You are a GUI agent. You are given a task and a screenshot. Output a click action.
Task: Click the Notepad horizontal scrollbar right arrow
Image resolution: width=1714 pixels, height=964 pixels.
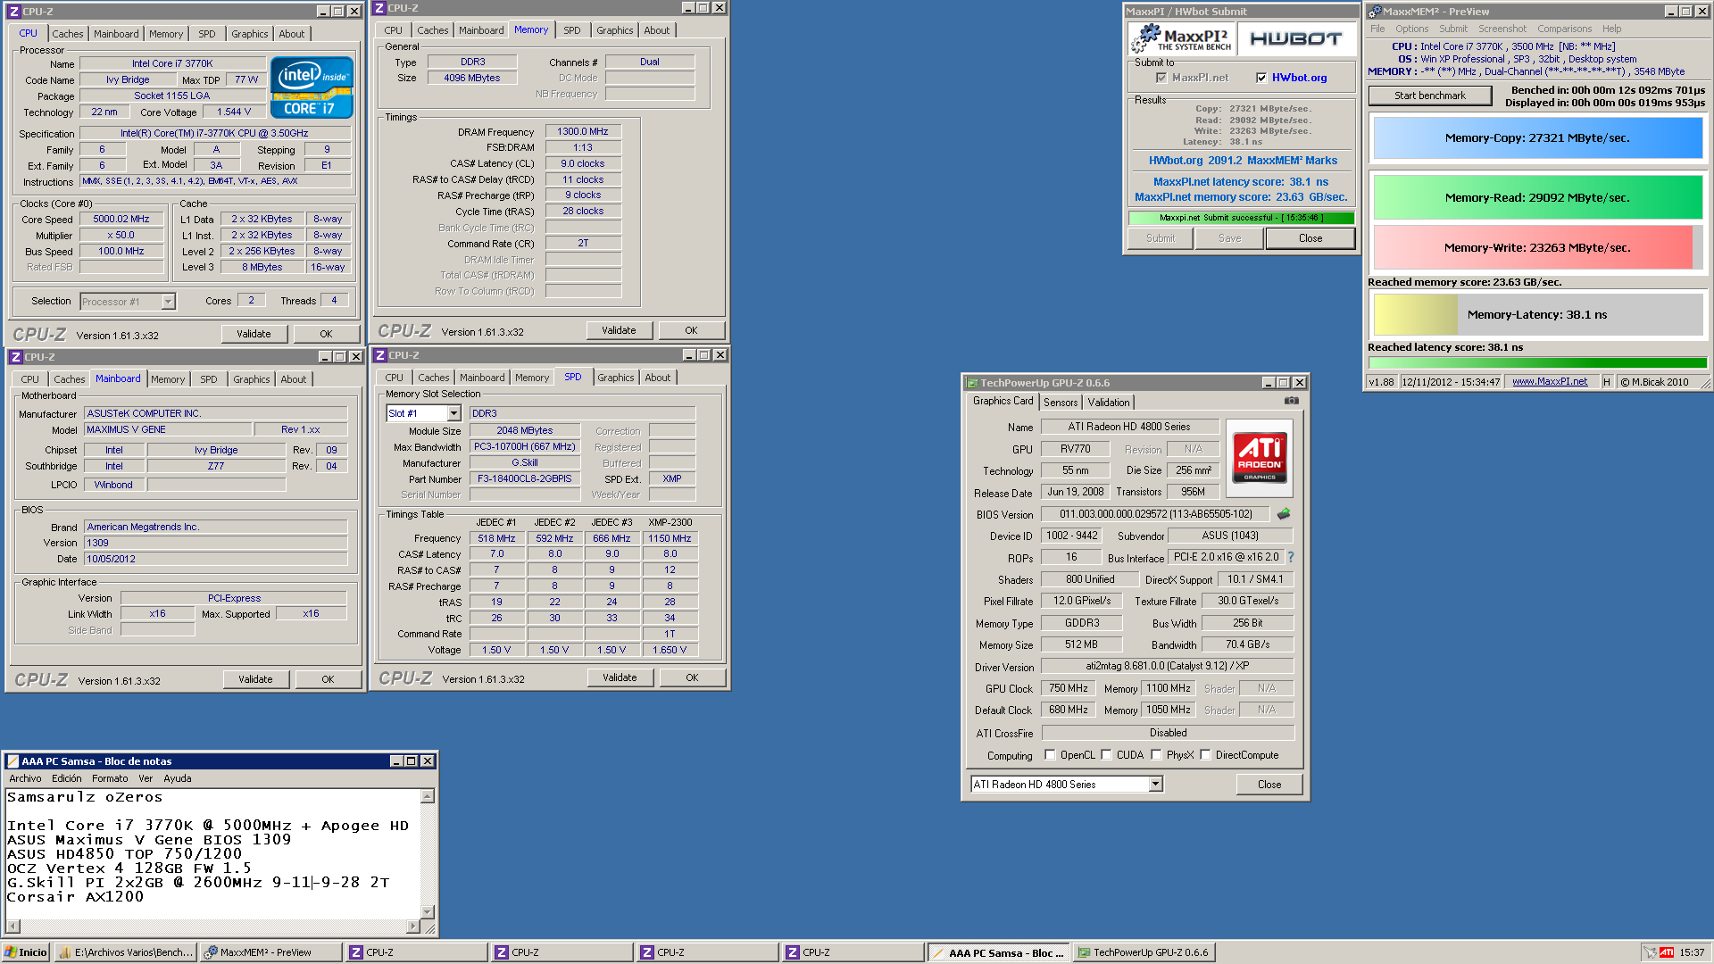412,927
